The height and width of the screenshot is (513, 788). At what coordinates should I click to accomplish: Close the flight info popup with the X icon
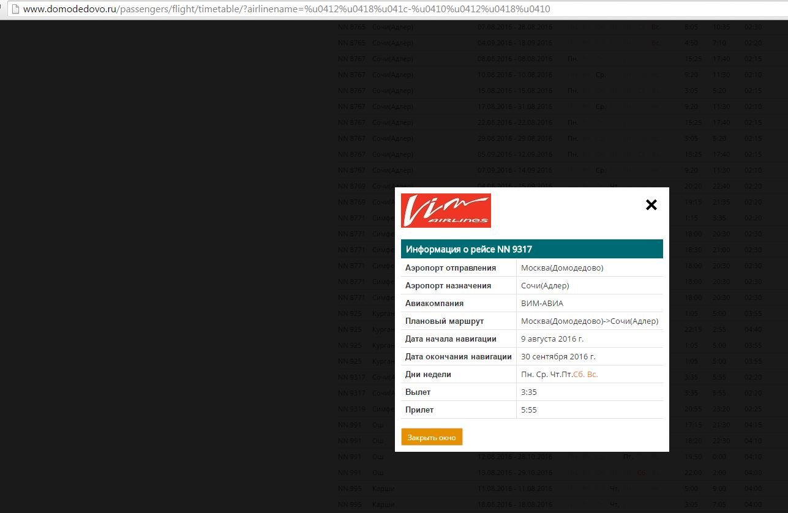click(x=651, y=205)
